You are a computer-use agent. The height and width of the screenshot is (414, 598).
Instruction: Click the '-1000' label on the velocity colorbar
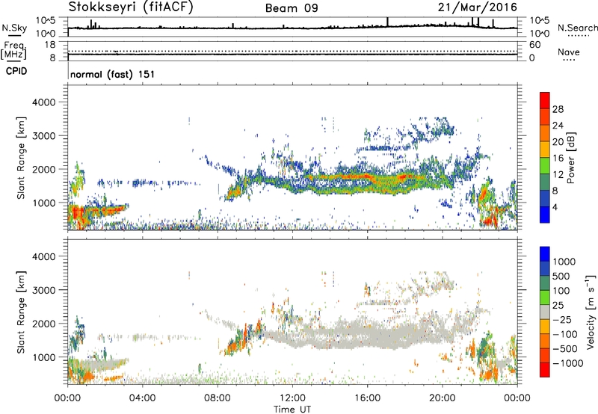tap(567, 363)
